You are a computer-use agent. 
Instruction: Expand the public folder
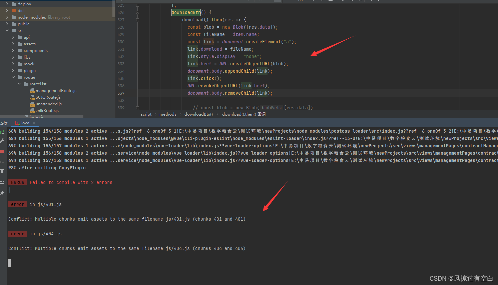(x=7, y=24)
